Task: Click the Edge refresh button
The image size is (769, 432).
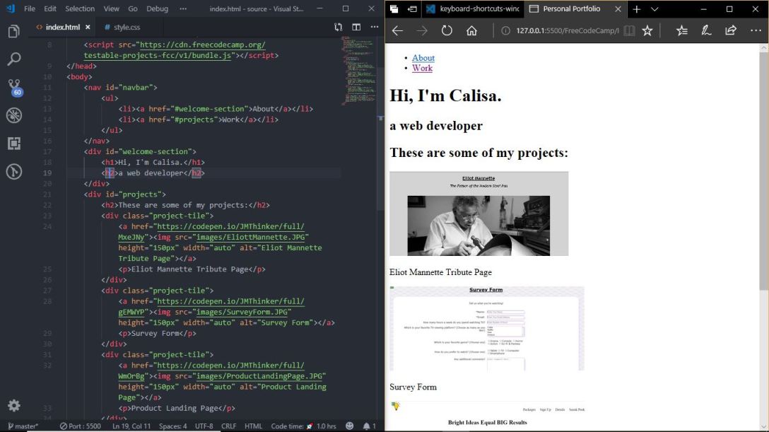Action: point(447,31)
